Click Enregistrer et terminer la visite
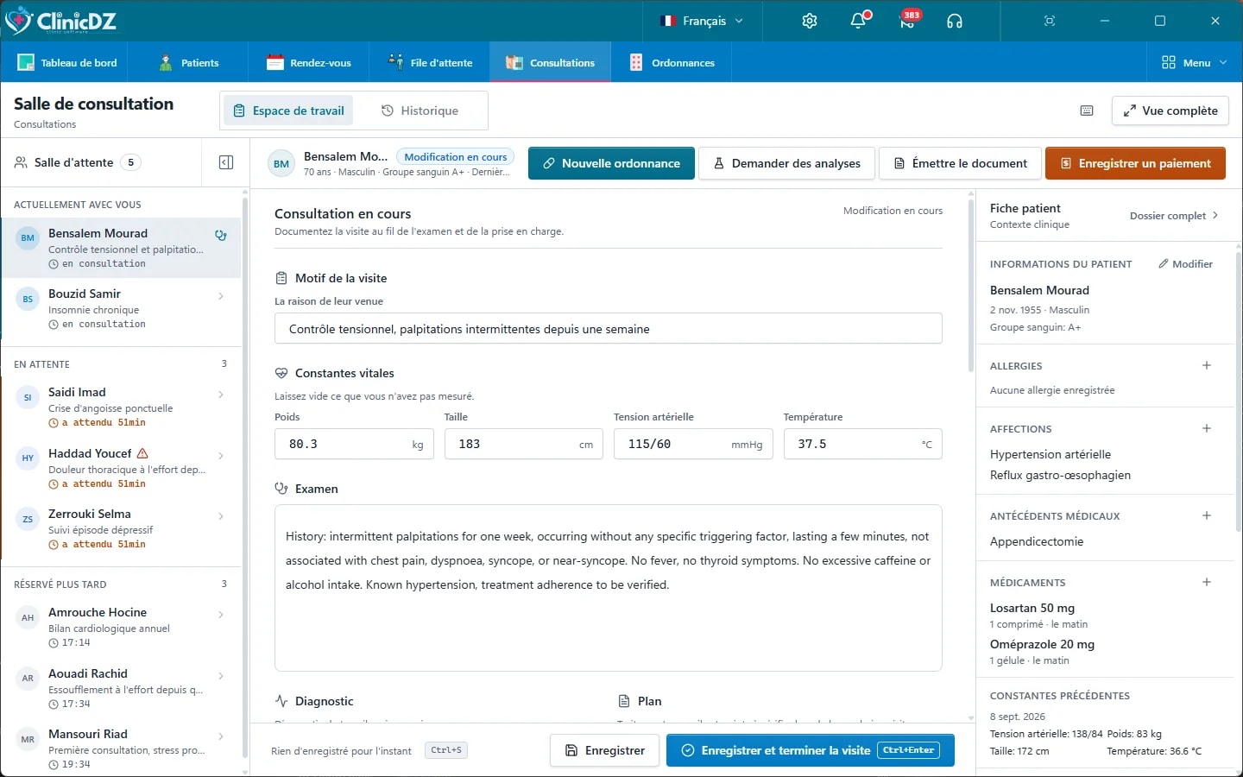Screen dimensions: 1243x777 point(811,750)
